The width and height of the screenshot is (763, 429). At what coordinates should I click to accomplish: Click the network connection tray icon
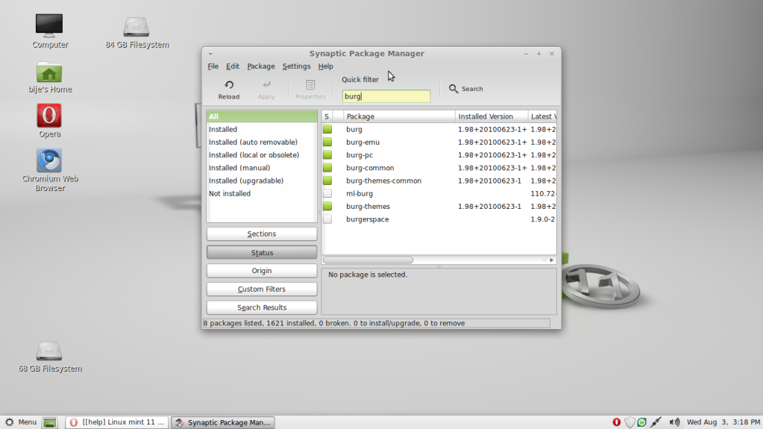[656, 422]
